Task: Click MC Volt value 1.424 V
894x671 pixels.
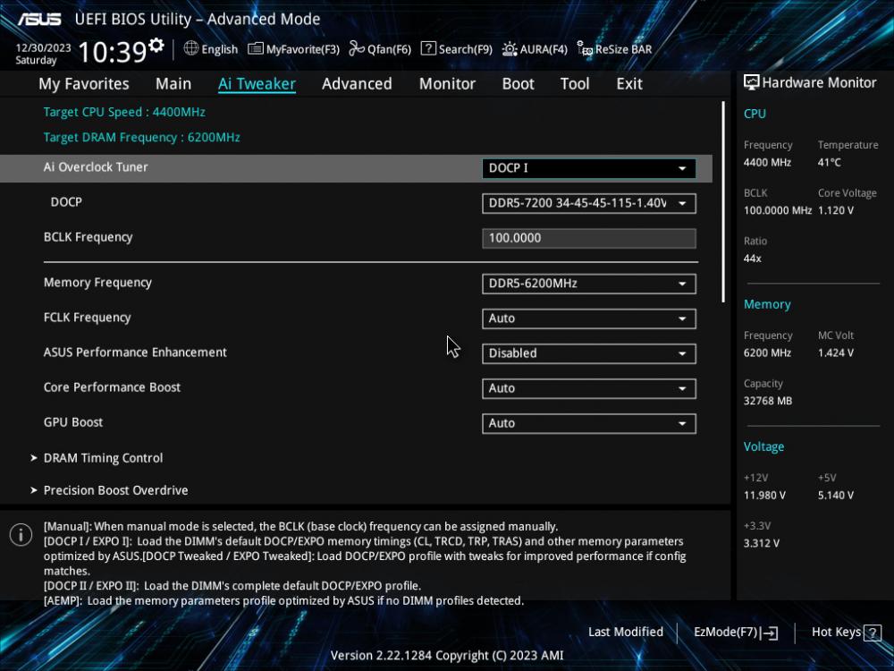Action: tap(836, 352)
